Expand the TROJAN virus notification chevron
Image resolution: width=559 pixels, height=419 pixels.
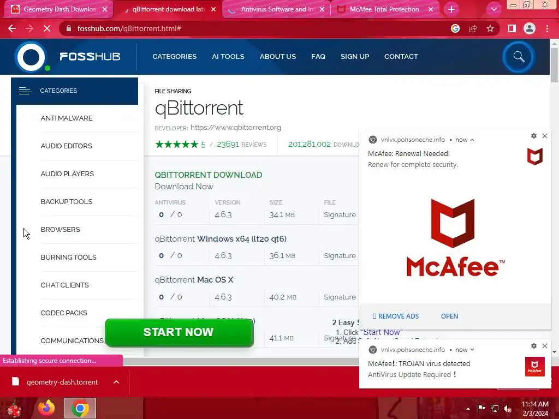coord(472,350)
